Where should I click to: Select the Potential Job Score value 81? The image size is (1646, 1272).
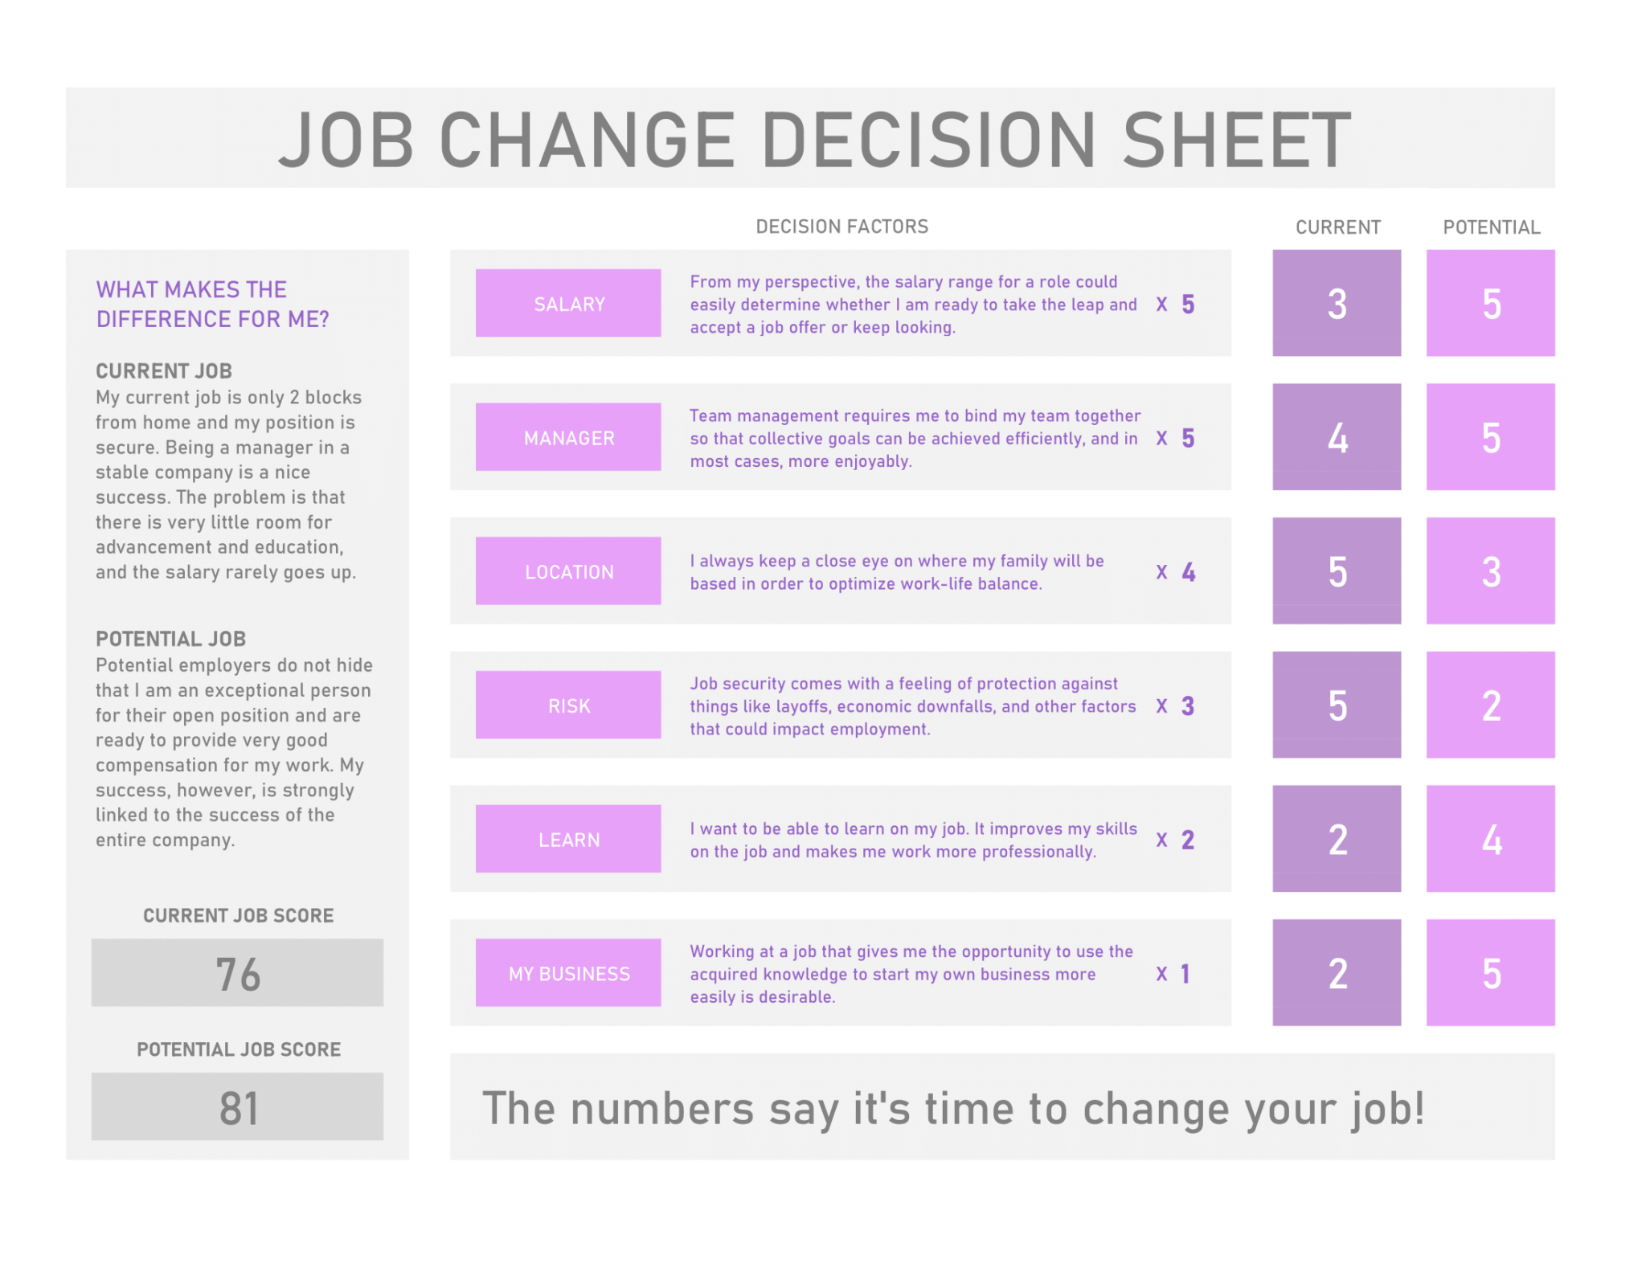pos(237,1106)
